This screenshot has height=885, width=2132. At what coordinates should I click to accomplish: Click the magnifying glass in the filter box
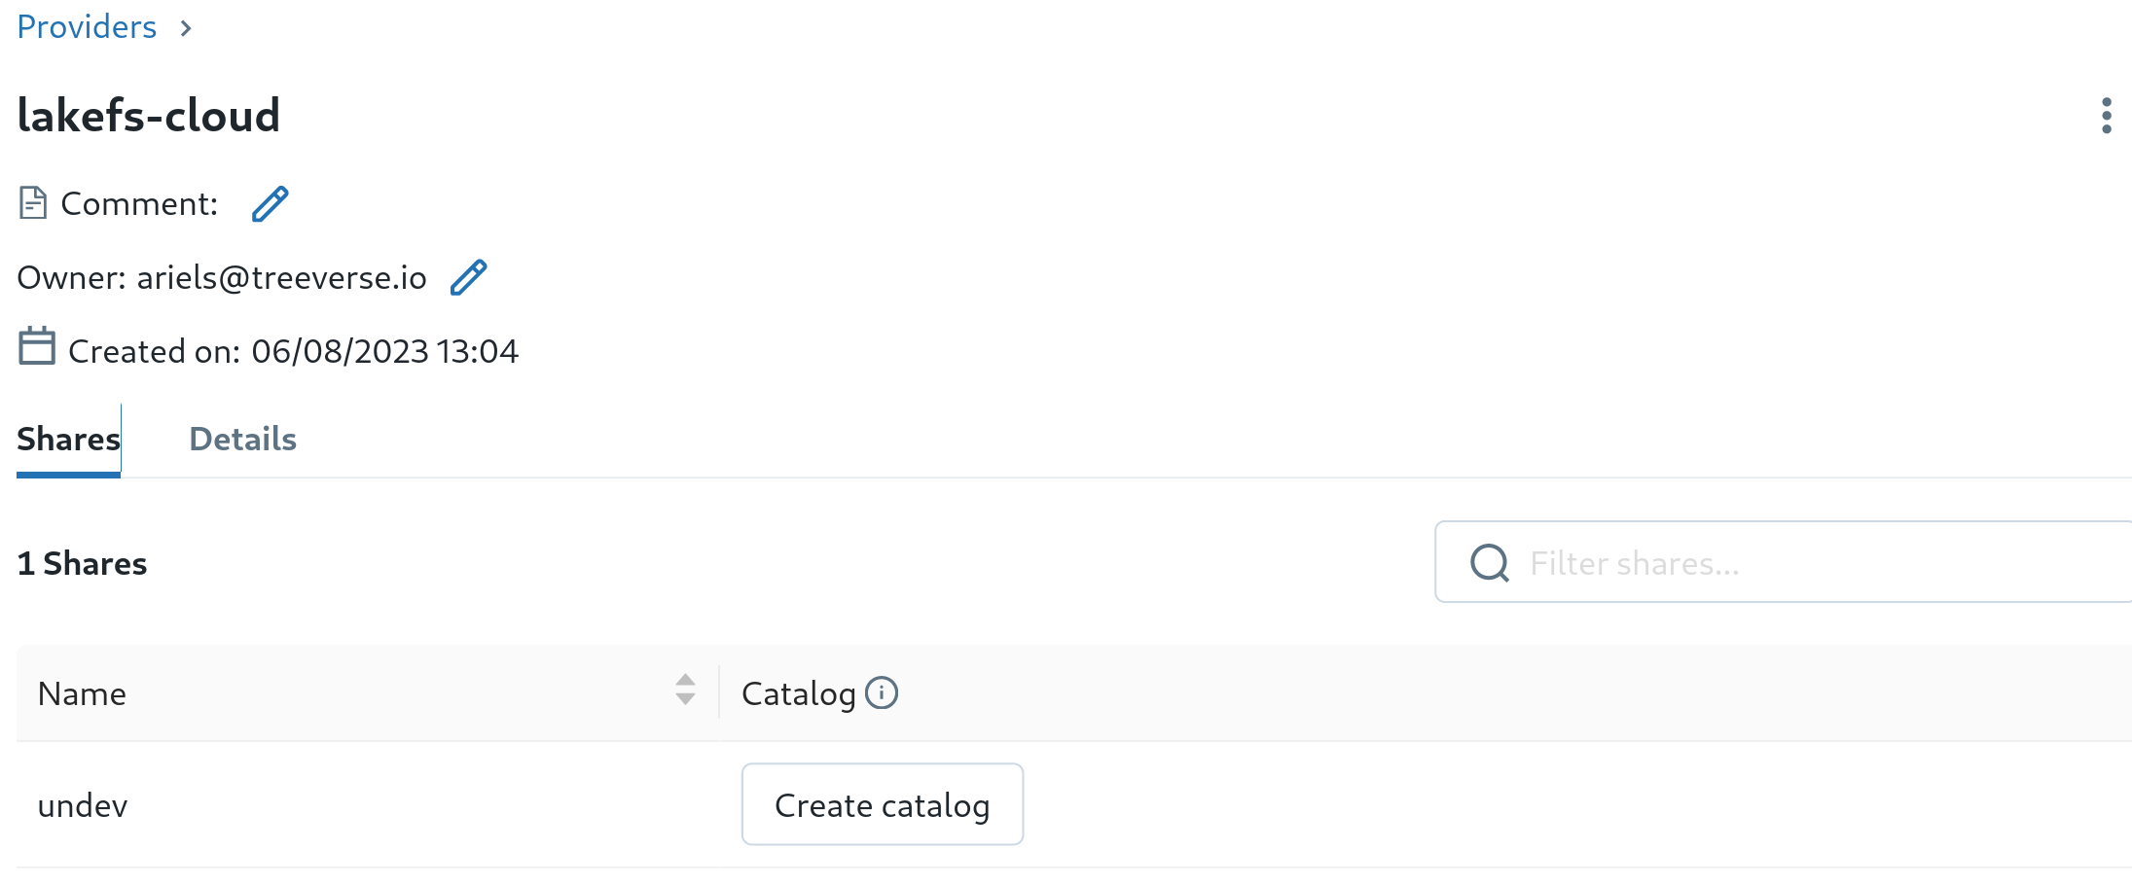pyautogui.click(x=1488, y=562)
